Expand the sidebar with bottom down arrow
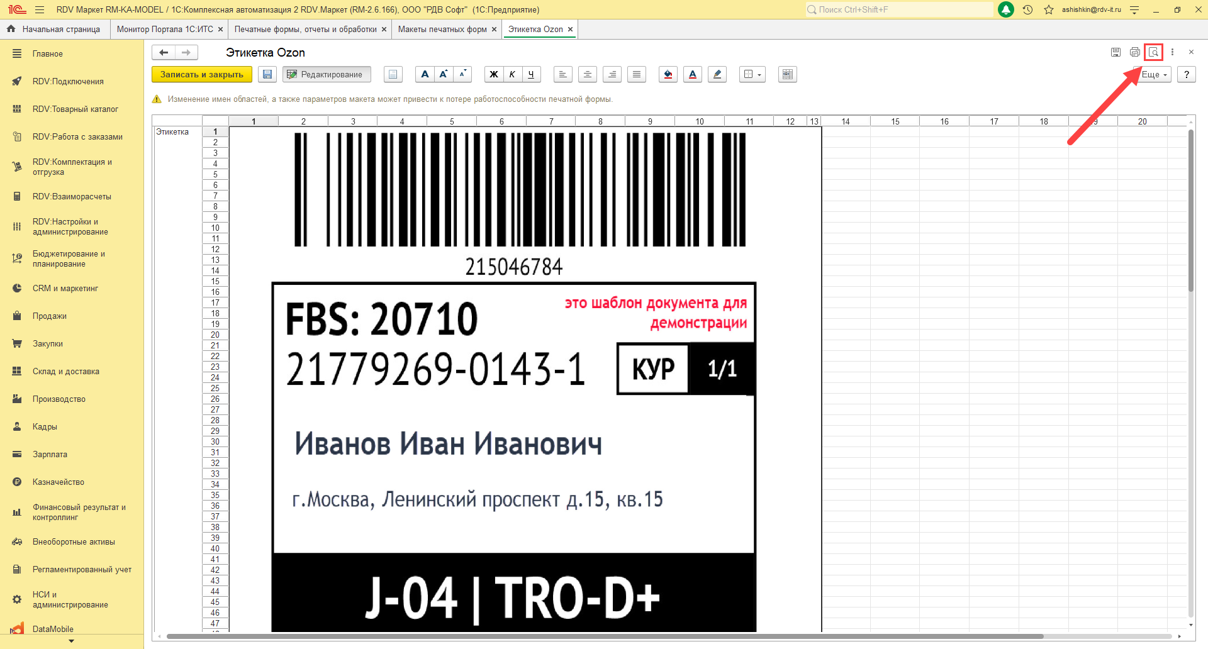The image size is (1208, 649). coord(71,641)
